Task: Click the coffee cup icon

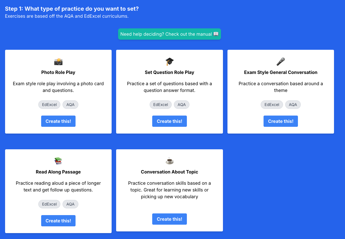Action: click(169, 161)
